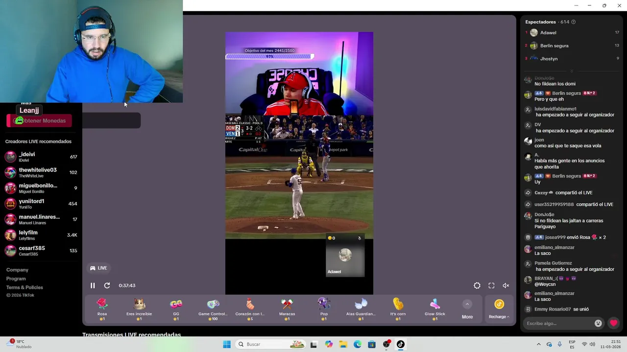Send the It's corn gift
Viewport: 627px width, 352px height.
point(398,309)
